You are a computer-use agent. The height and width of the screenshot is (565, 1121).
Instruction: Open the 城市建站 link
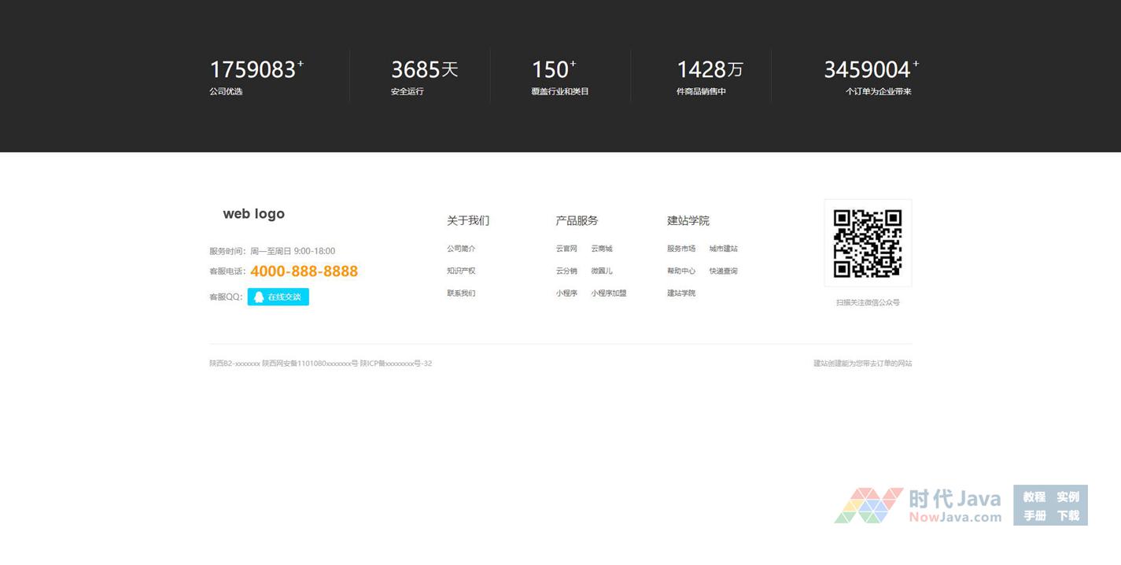tap(723, 249)
